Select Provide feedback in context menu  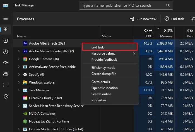coord(110,60)
